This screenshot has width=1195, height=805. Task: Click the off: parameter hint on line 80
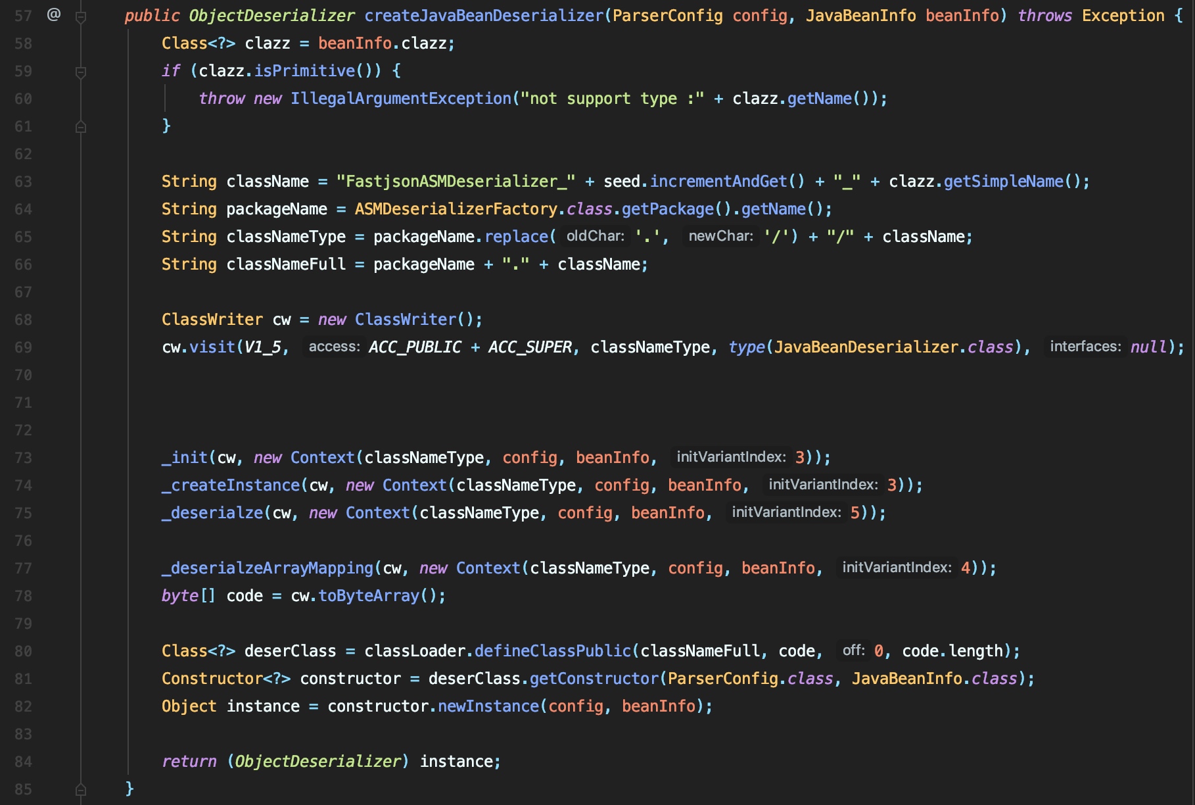[x=853, y=650]
